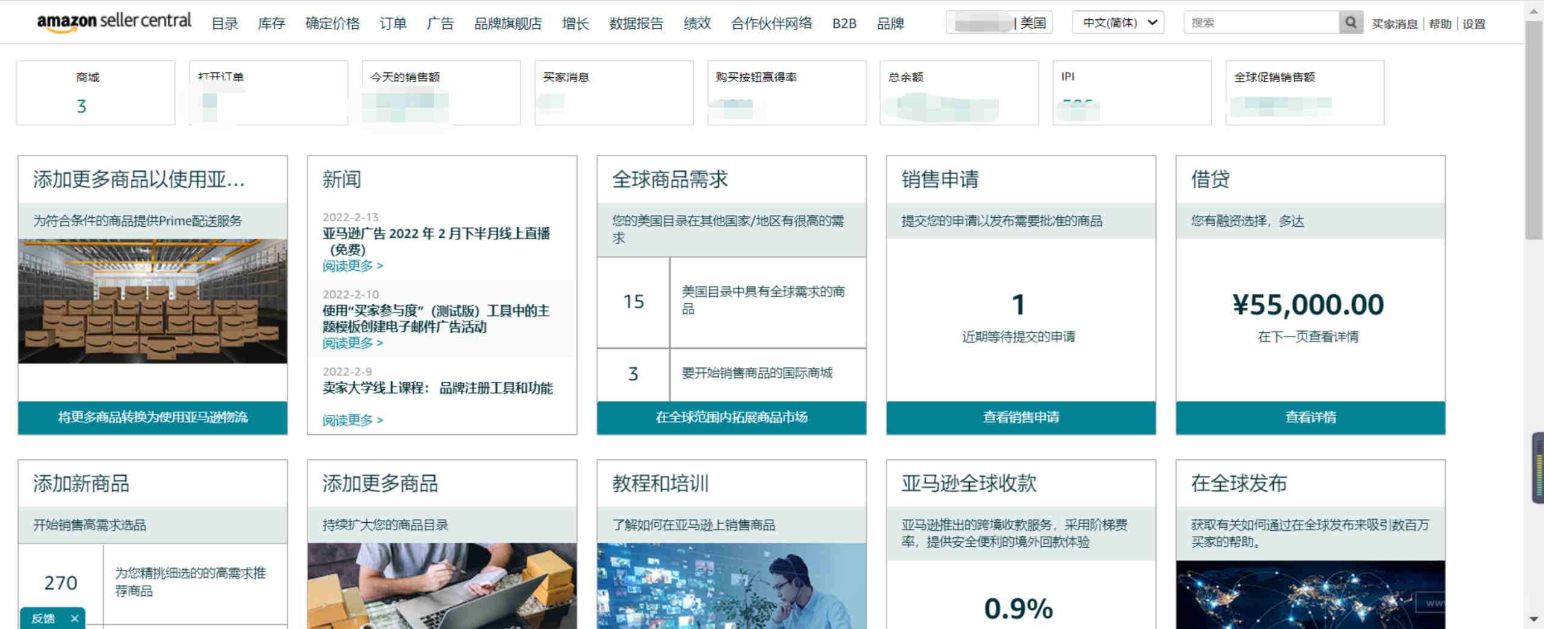The width and height of the screenshot is (1544, 629).
Task: Click the 15 global demand count
Action: 633,302
